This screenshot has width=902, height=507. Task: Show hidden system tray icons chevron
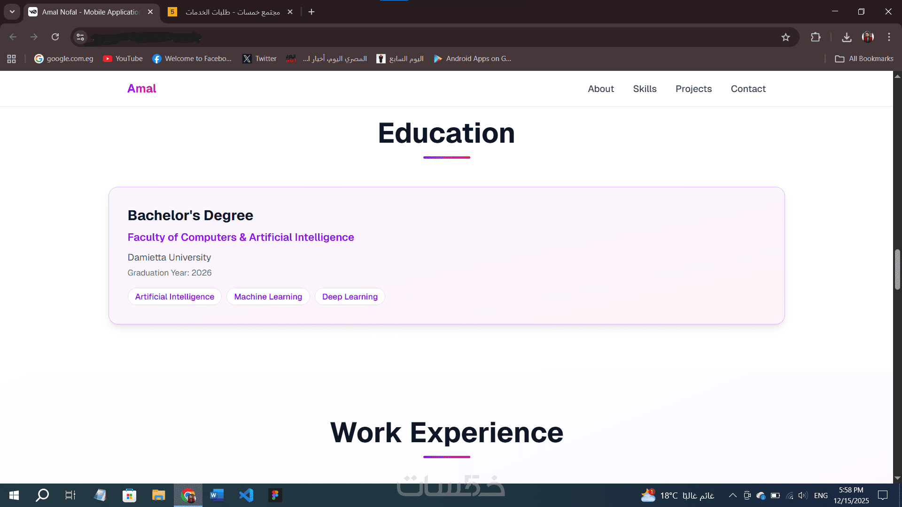732,495
